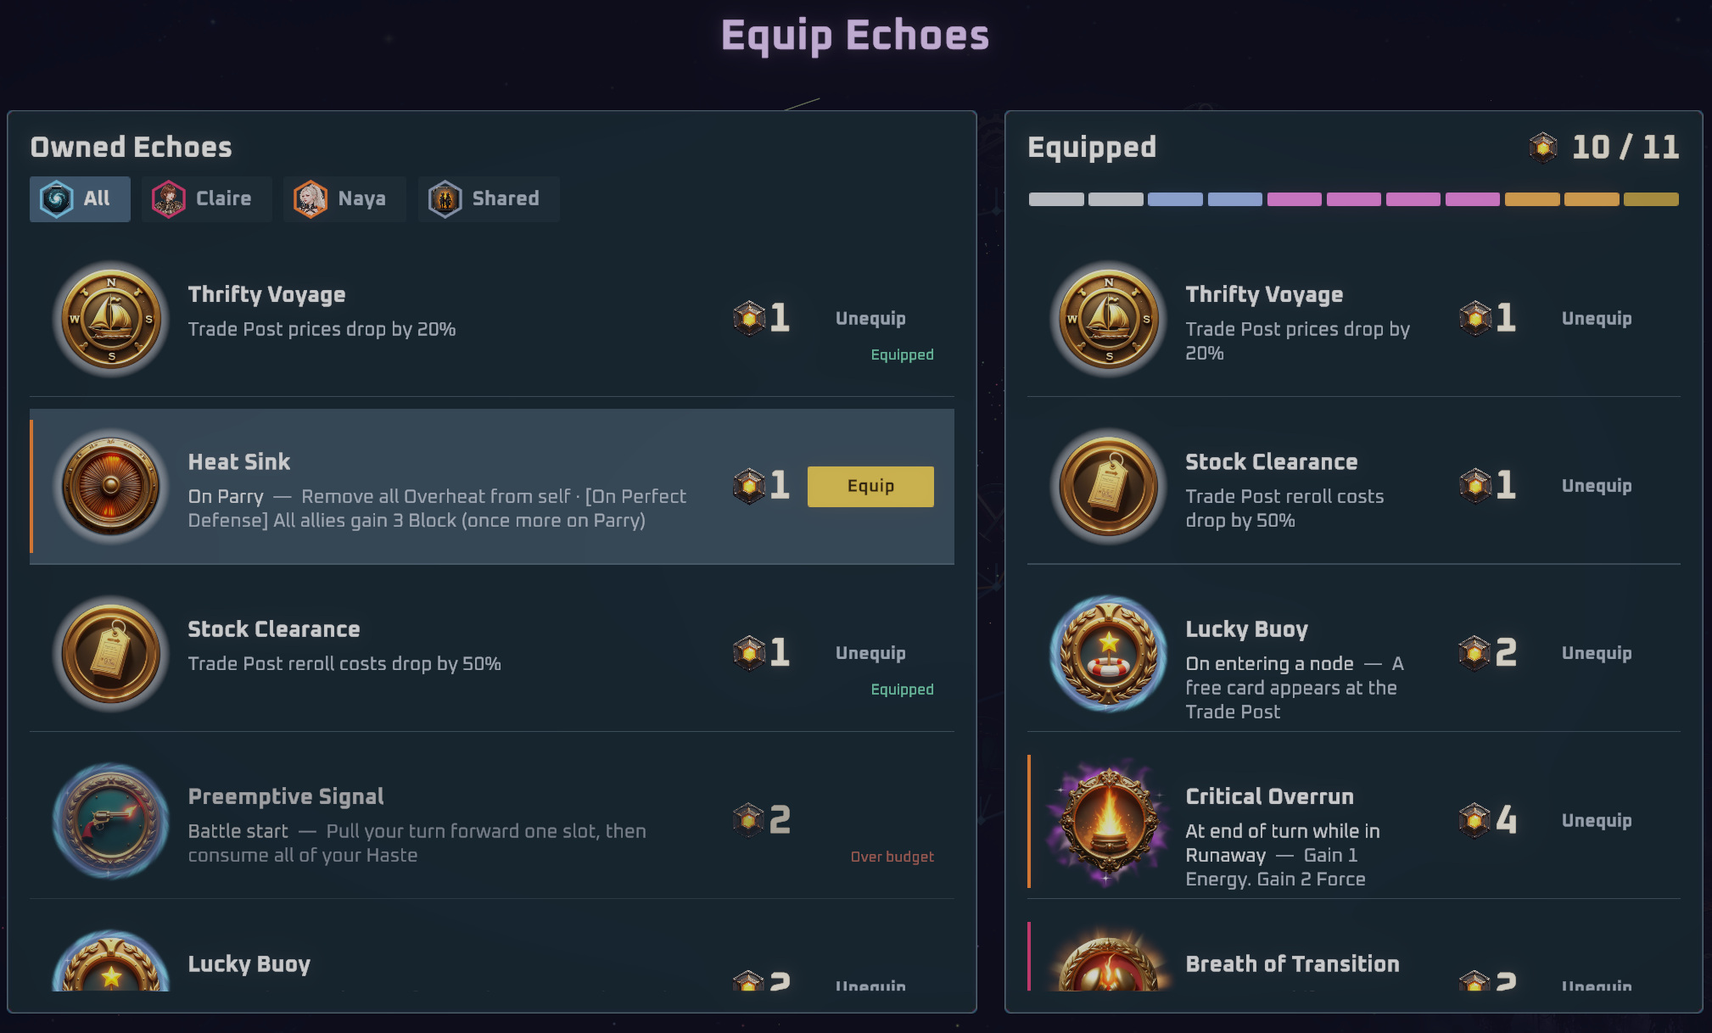Unequip Stock Clearance in Owned Echoes list

tap(870, 653)
